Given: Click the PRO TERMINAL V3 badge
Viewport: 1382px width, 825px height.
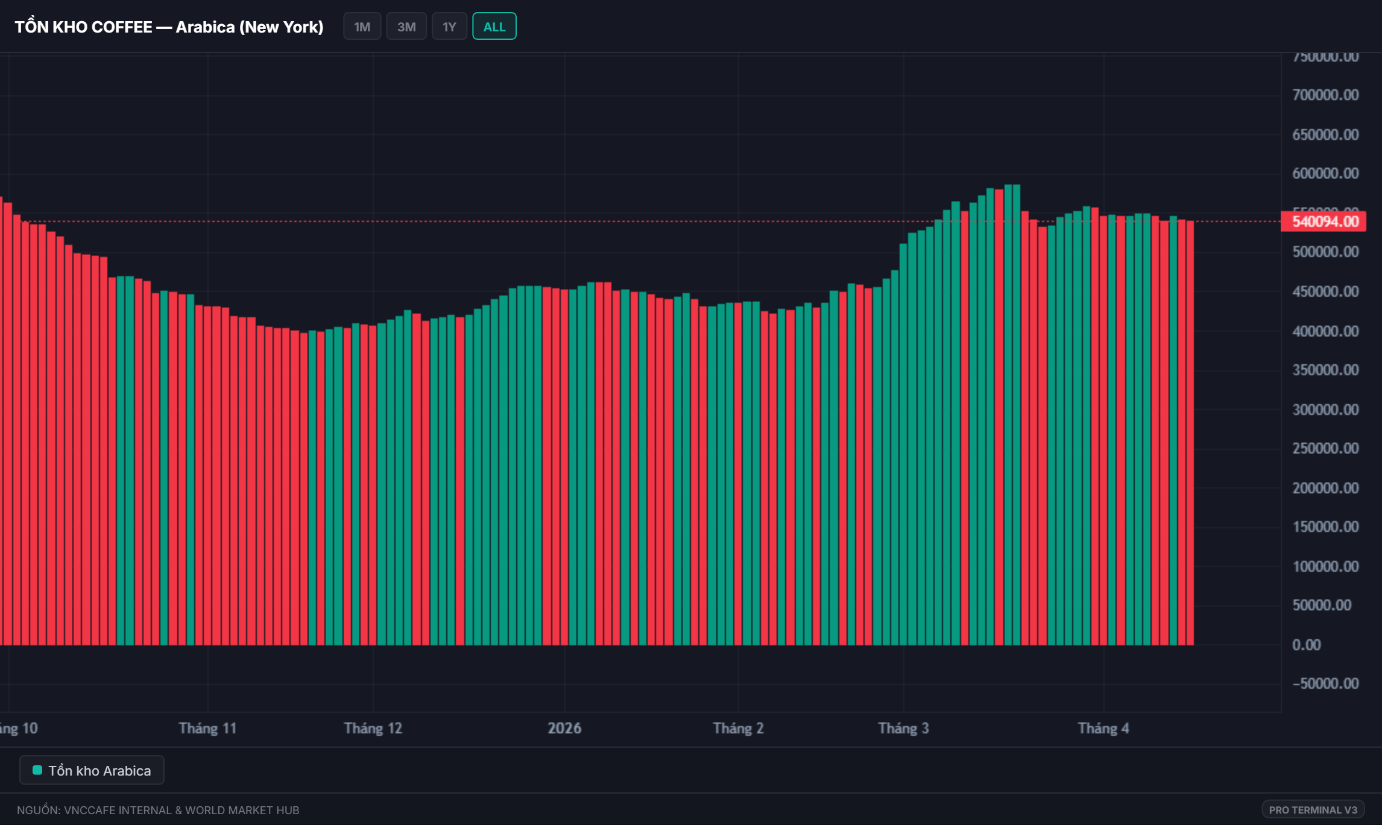Looking at the screenshot, I should [1313, 809].
